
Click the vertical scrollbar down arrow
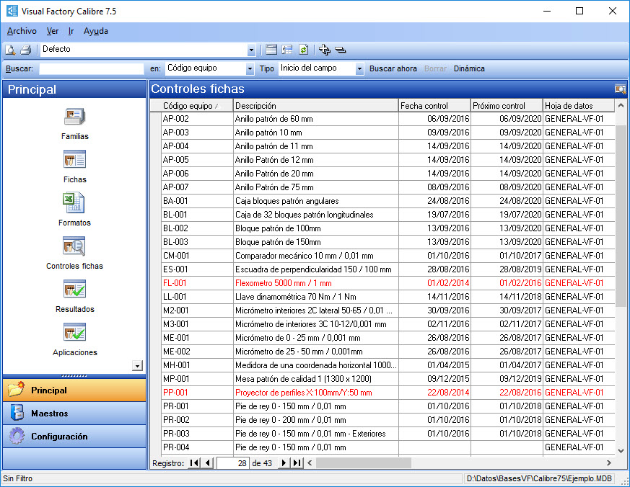(621, 450)
